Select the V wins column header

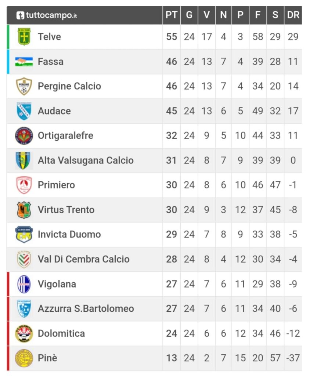[206, 15]
